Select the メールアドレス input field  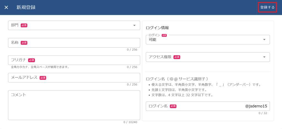coord(88,78)
